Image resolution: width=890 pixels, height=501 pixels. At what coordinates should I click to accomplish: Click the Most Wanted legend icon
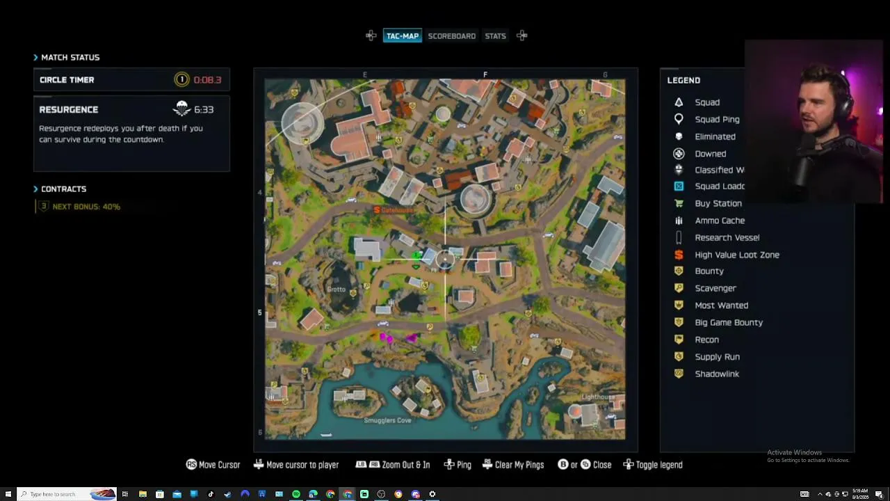point(679,305)
